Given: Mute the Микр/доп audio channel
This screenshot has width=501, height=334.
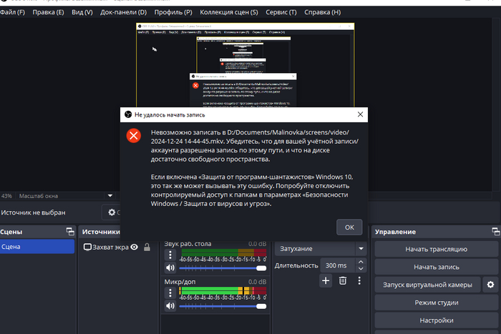Looking at the screenshot, I should [170, 305].
